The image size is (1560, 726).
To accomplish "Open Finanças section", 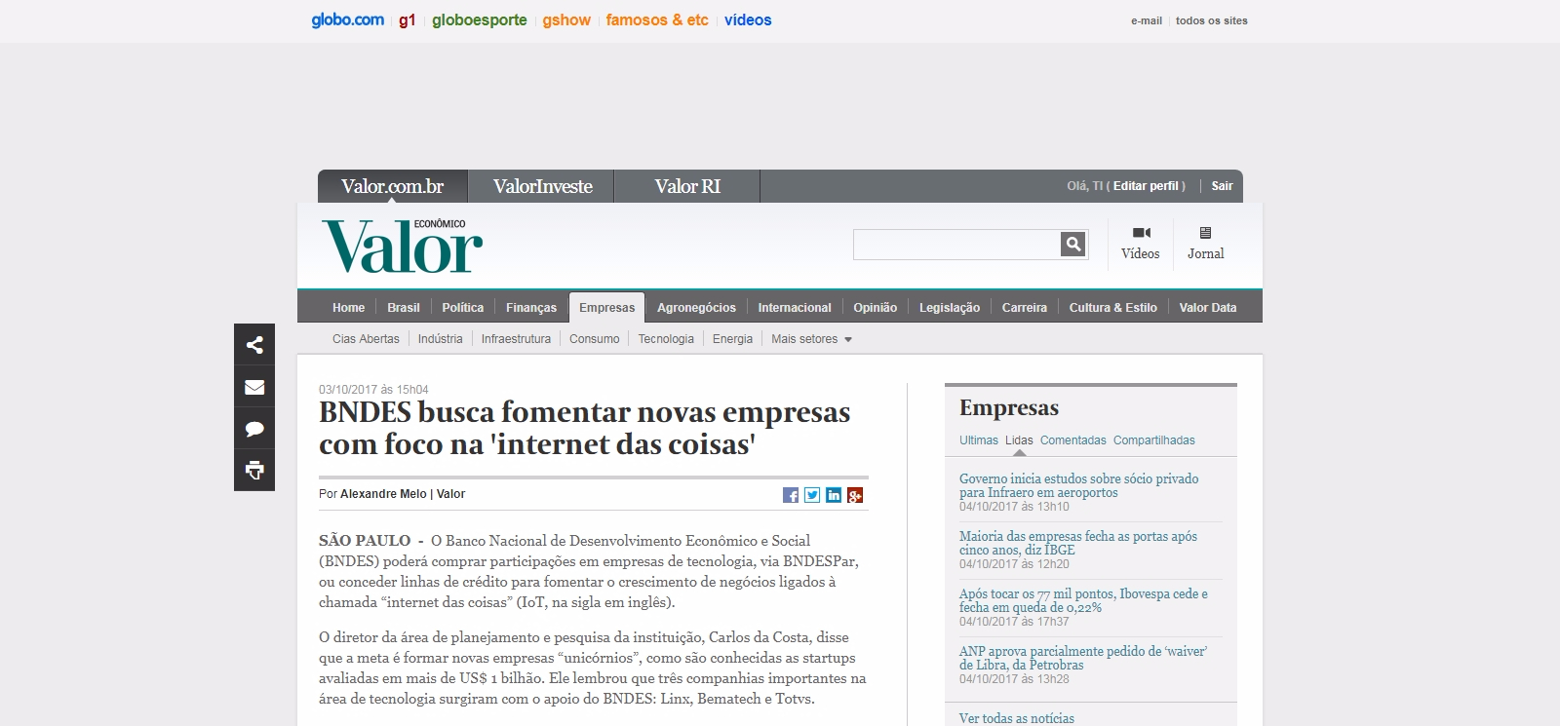I will coord(531,308).
